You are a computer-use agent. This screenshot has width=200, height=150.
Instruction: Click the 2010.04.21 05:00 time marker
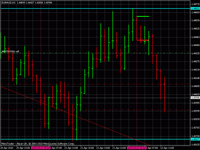click(41, 148)
